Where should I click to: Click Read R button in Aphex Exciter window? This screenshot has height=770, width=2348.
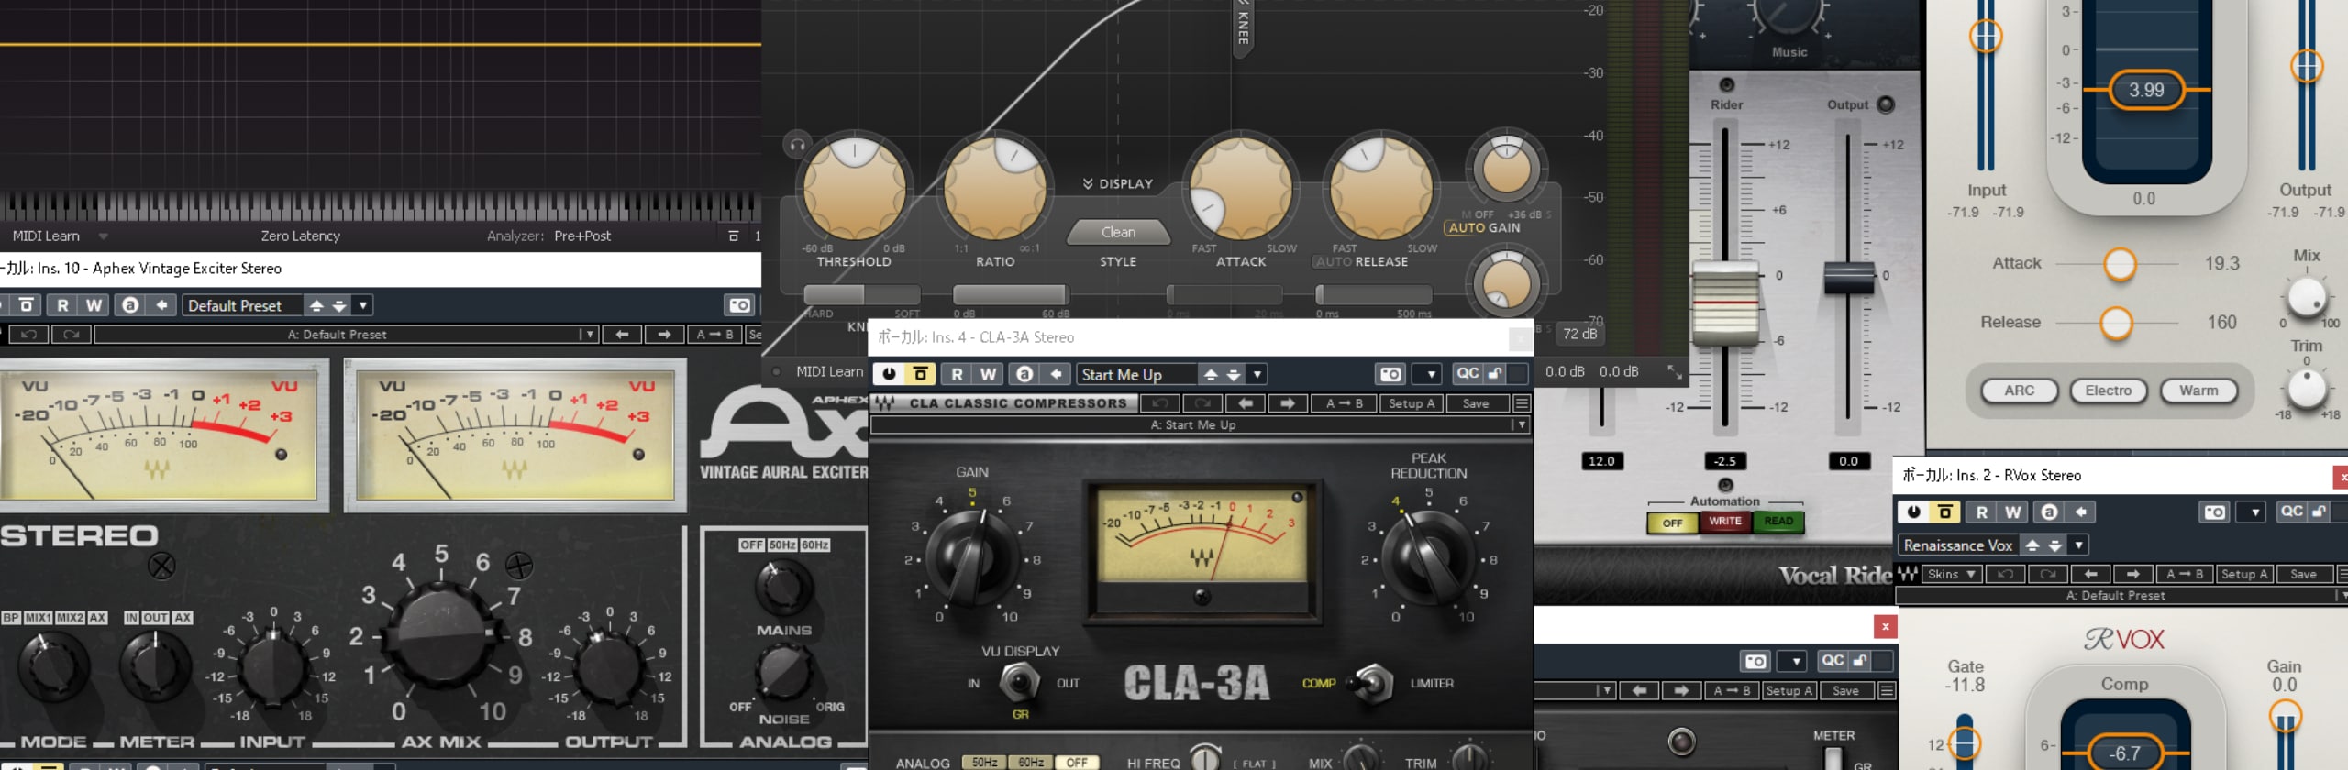[62, 305]
